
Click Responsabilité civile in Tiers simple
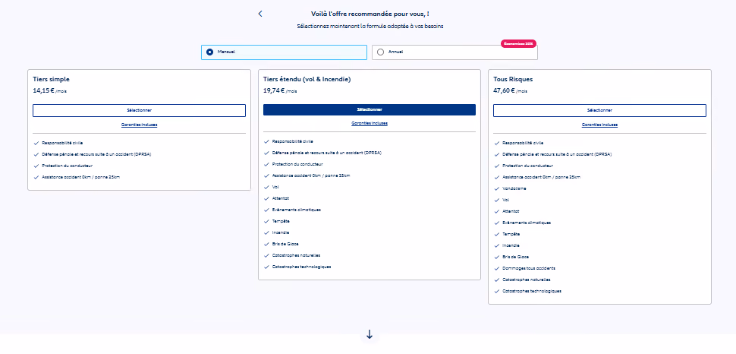pyautogui.click(x=62, y=143)
